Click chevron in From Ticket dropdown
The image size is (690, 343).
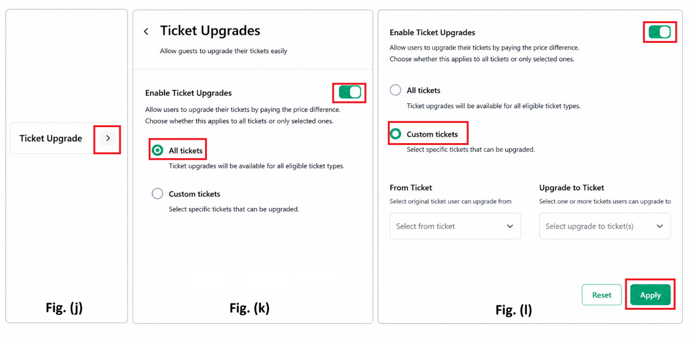click(510, 226)
